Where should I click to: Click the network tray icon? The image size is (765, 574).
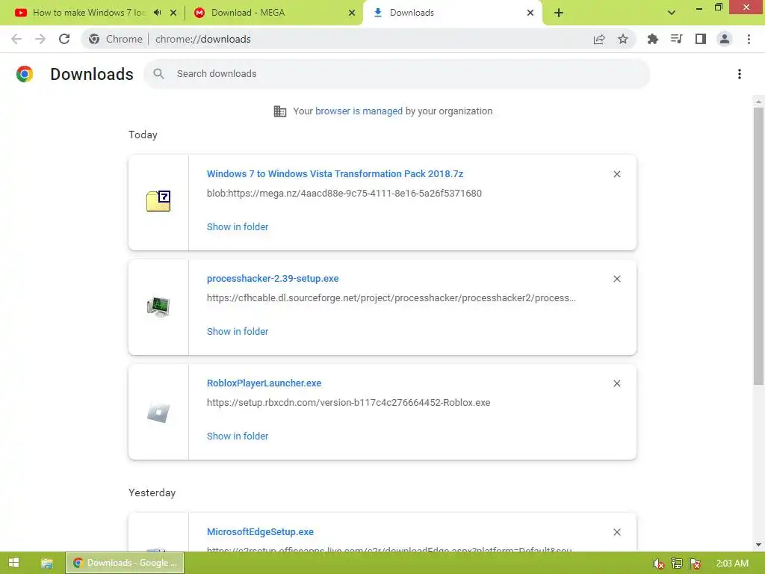[x=677, y=564]
